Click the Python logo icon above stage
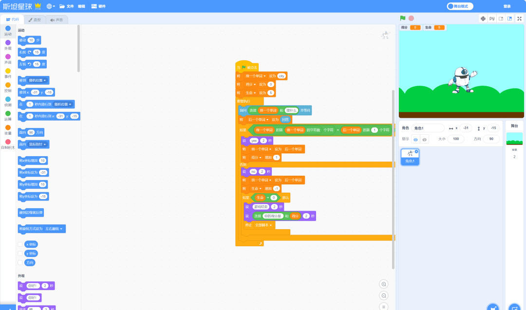Image resolution: width=526 pixels, height=310 pixels. (483, 18)
